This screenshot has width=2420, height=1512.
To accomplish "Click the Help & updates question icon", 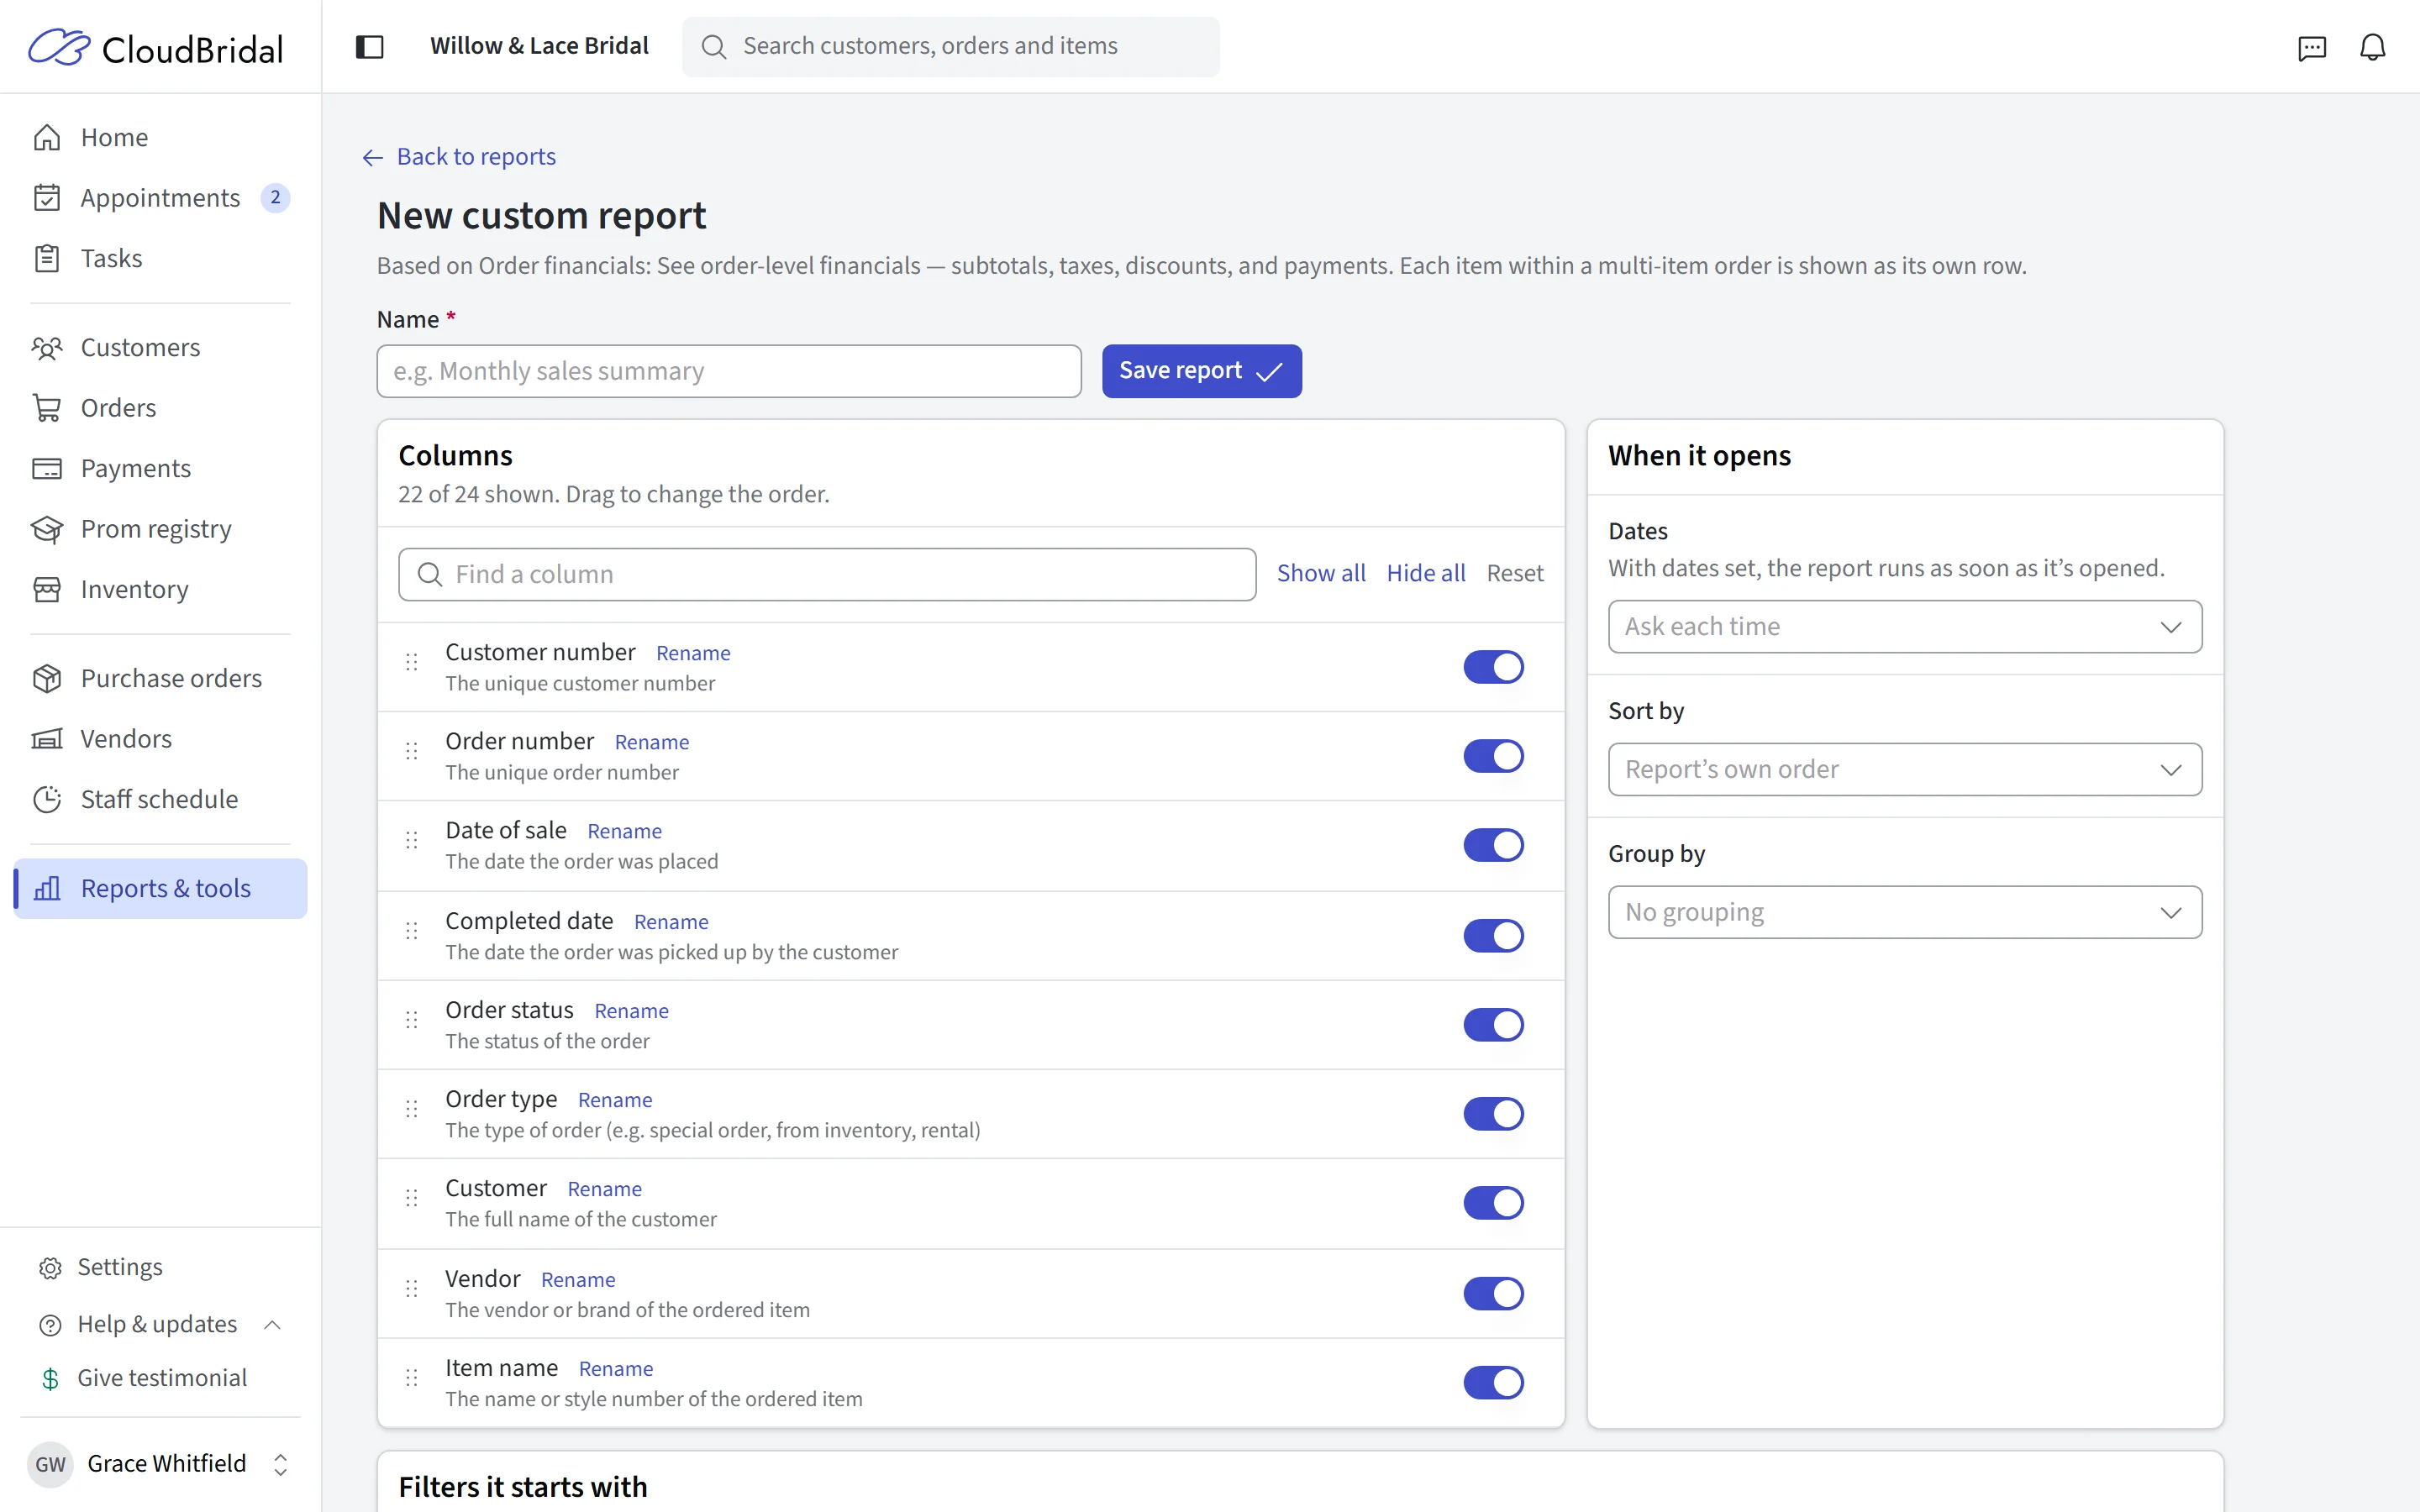I will click(50, 1325).
